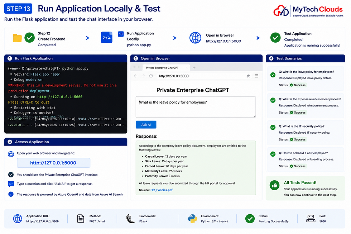
Task: Click the thumbs-up icon beside All Tests Passed
Action: [274, 185]
